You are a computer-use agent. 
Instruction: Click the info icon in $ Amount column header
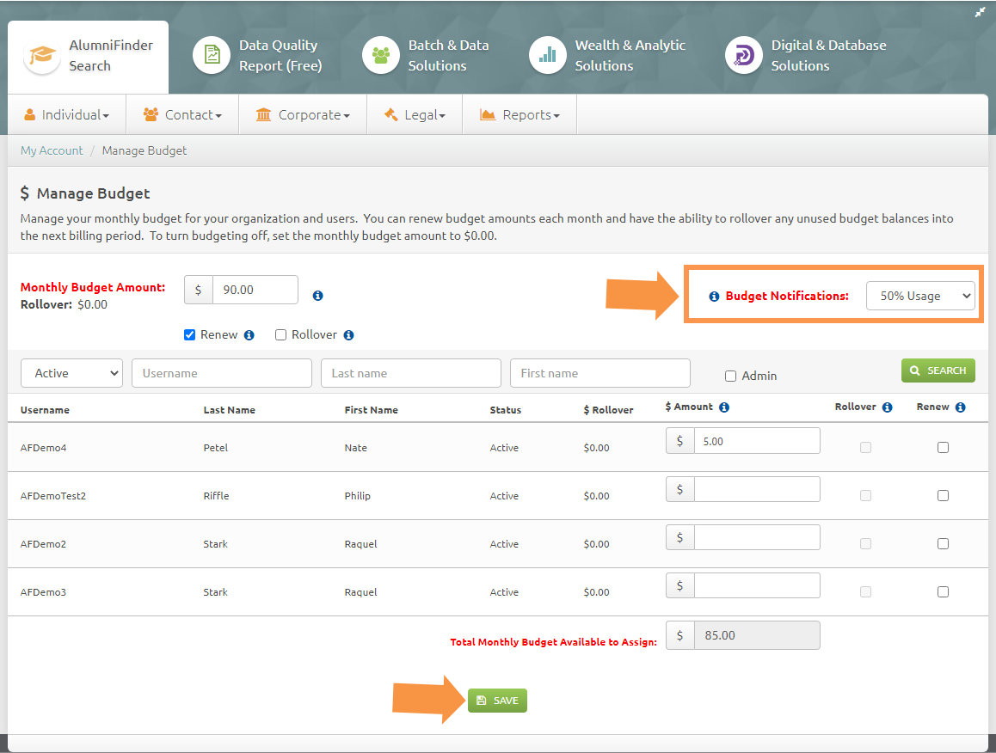pos(724,407)
